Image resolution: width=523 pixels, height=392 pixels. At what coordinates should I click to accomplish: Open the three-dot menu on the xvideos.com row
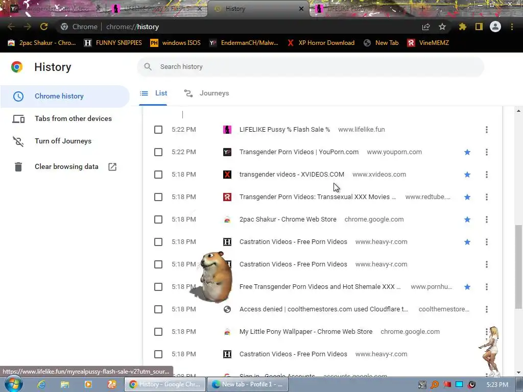click(x=487, y=175)
